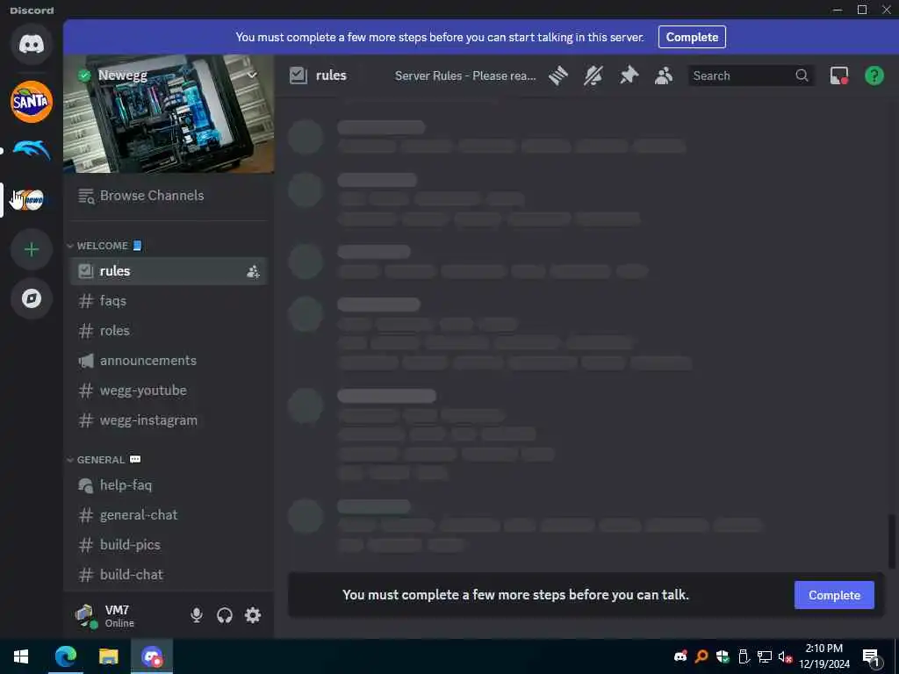Viewport: 899px width, 674px height.
Task: Open the blue dolphin server icon
Action: point(32,151)
